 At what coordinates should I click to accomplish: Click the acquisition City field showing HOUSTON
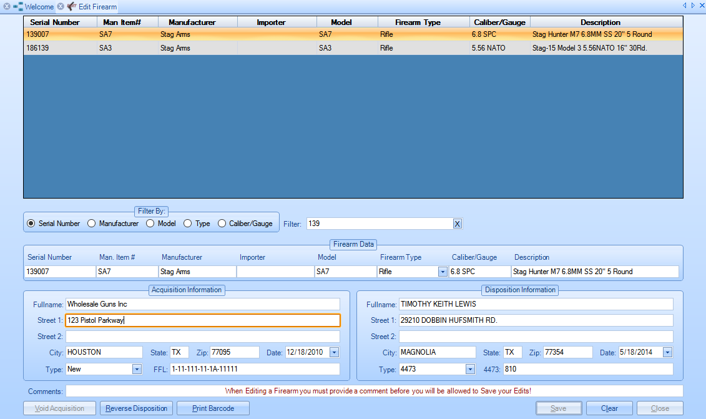[x=104, y=352]
